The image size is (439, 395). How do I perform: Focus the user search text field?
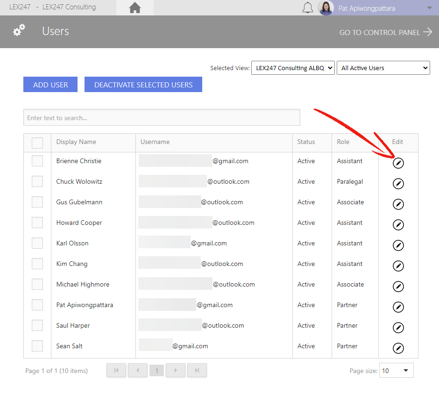[x=162, y=117]
